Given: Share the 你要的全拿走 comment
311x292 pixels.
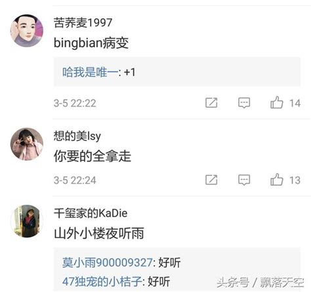Looking at the screenshot, I should (x=211, y=180).
